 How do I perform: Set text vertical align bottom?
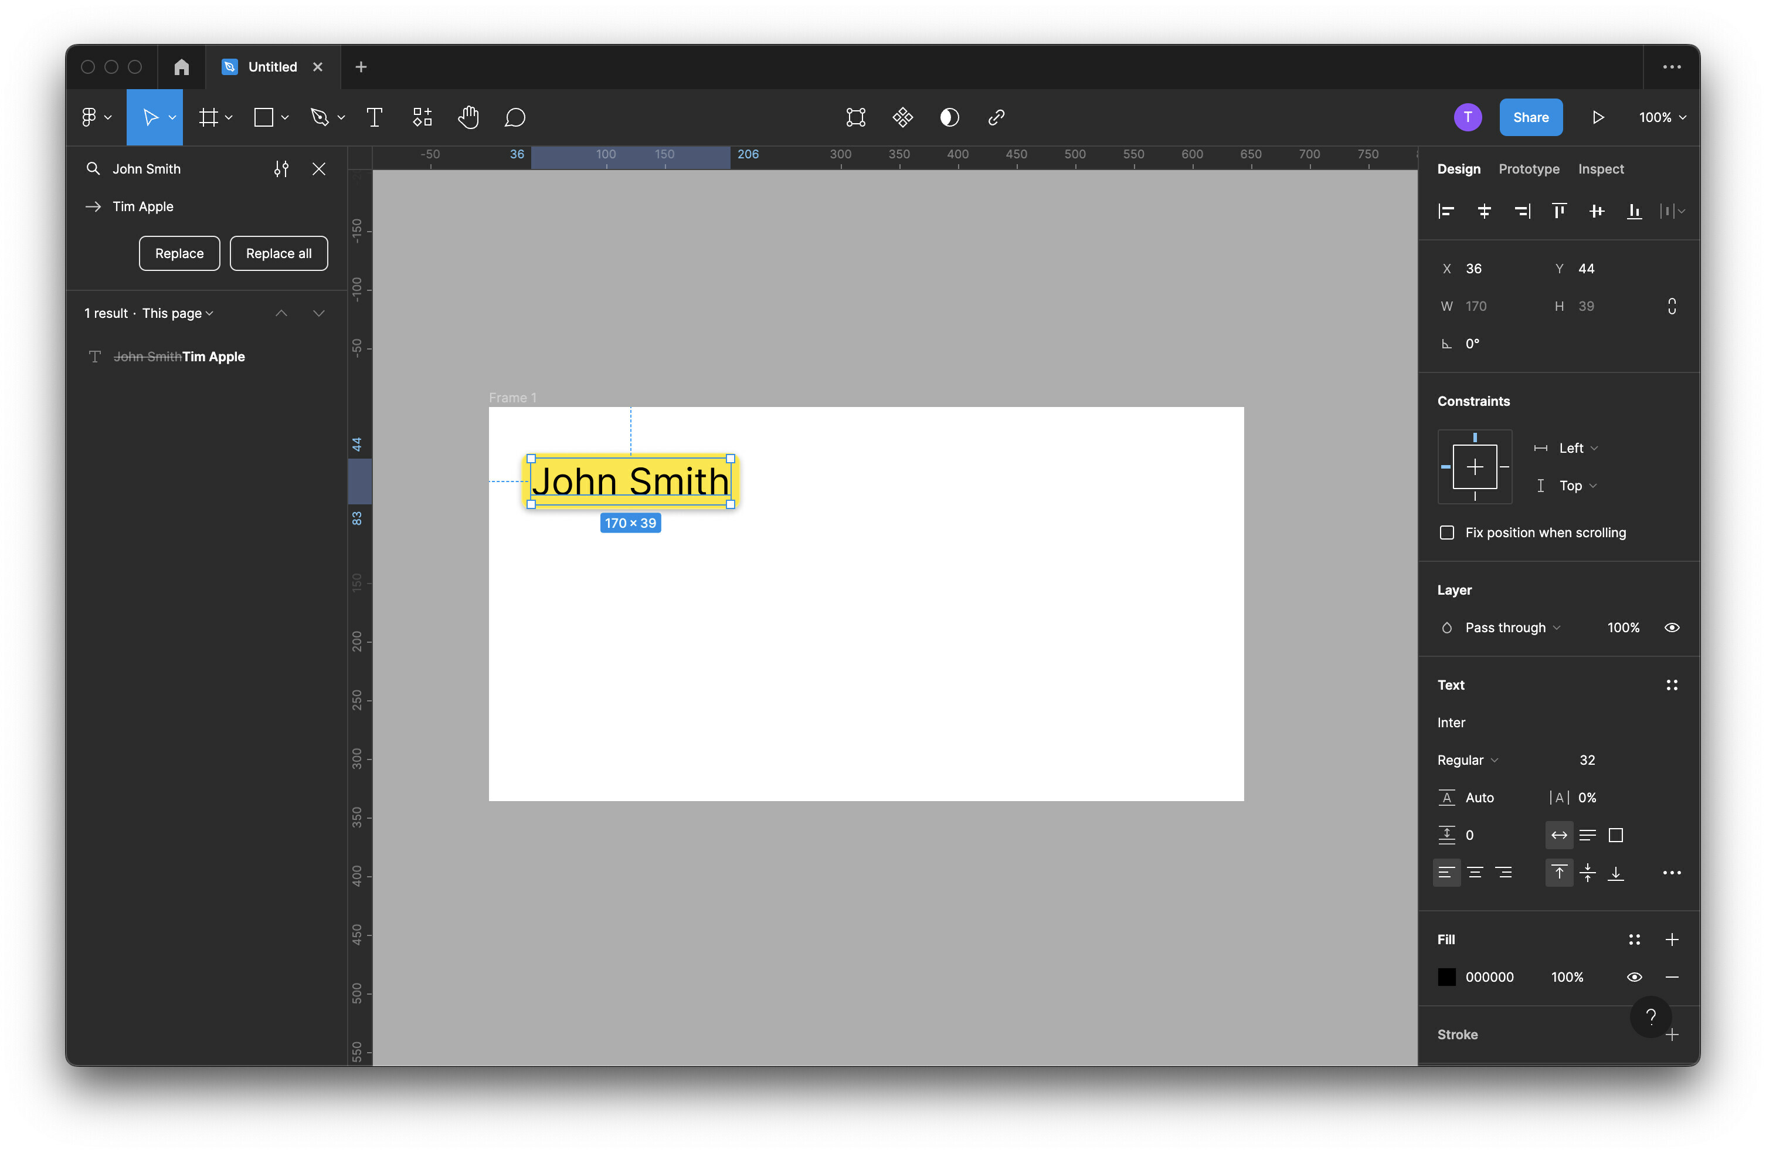(1615, 873)
